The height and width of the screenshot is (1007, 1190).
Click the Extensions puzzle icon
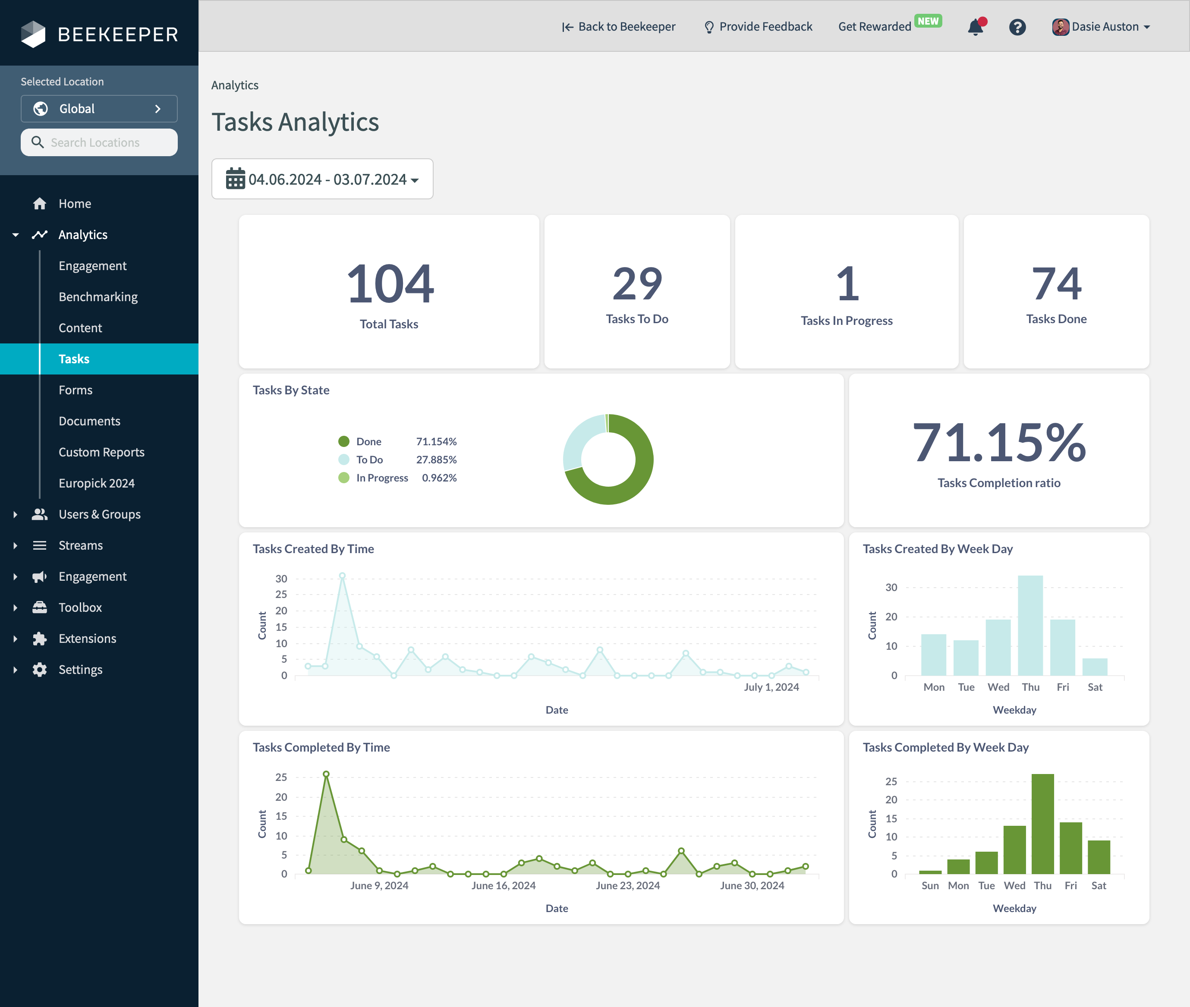tap(39, 638)
